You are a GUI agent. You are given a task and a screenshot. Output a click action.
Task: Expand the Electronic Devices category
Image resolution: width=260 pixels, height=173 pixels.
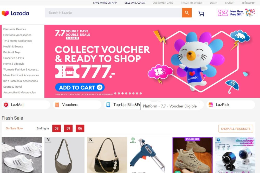point(15,29)
